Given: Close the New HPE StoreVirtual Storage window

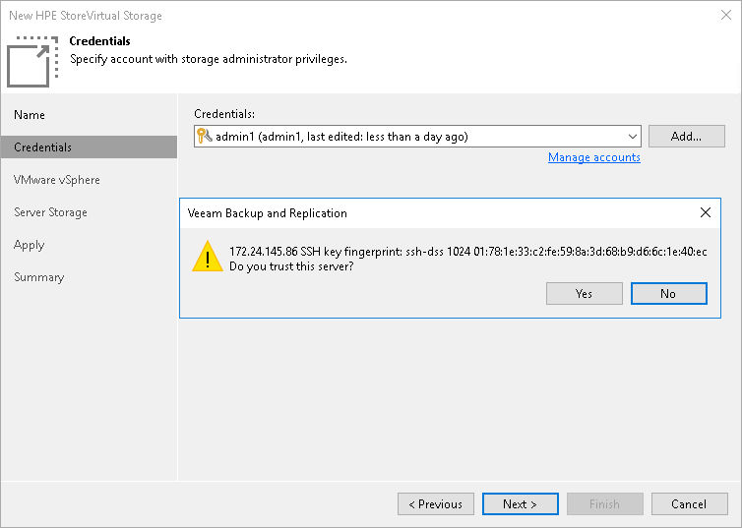Looking at the screenshot, I should (725, 16).
